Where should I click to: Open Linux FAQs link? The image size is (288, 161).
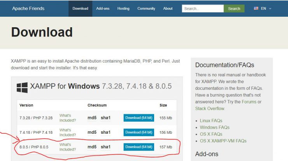tap(211, 121)
